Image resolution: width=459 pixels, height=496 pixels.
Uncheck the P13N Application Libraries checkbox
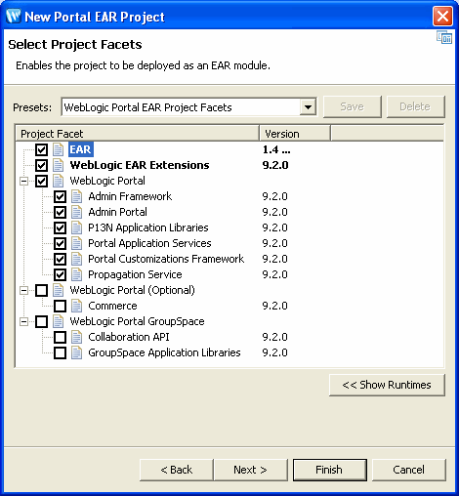click(60, 227)
